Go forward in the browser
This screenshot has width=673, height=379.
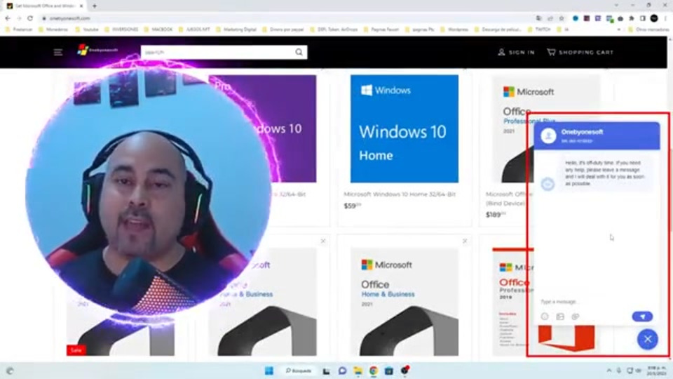tap(19, 18)
